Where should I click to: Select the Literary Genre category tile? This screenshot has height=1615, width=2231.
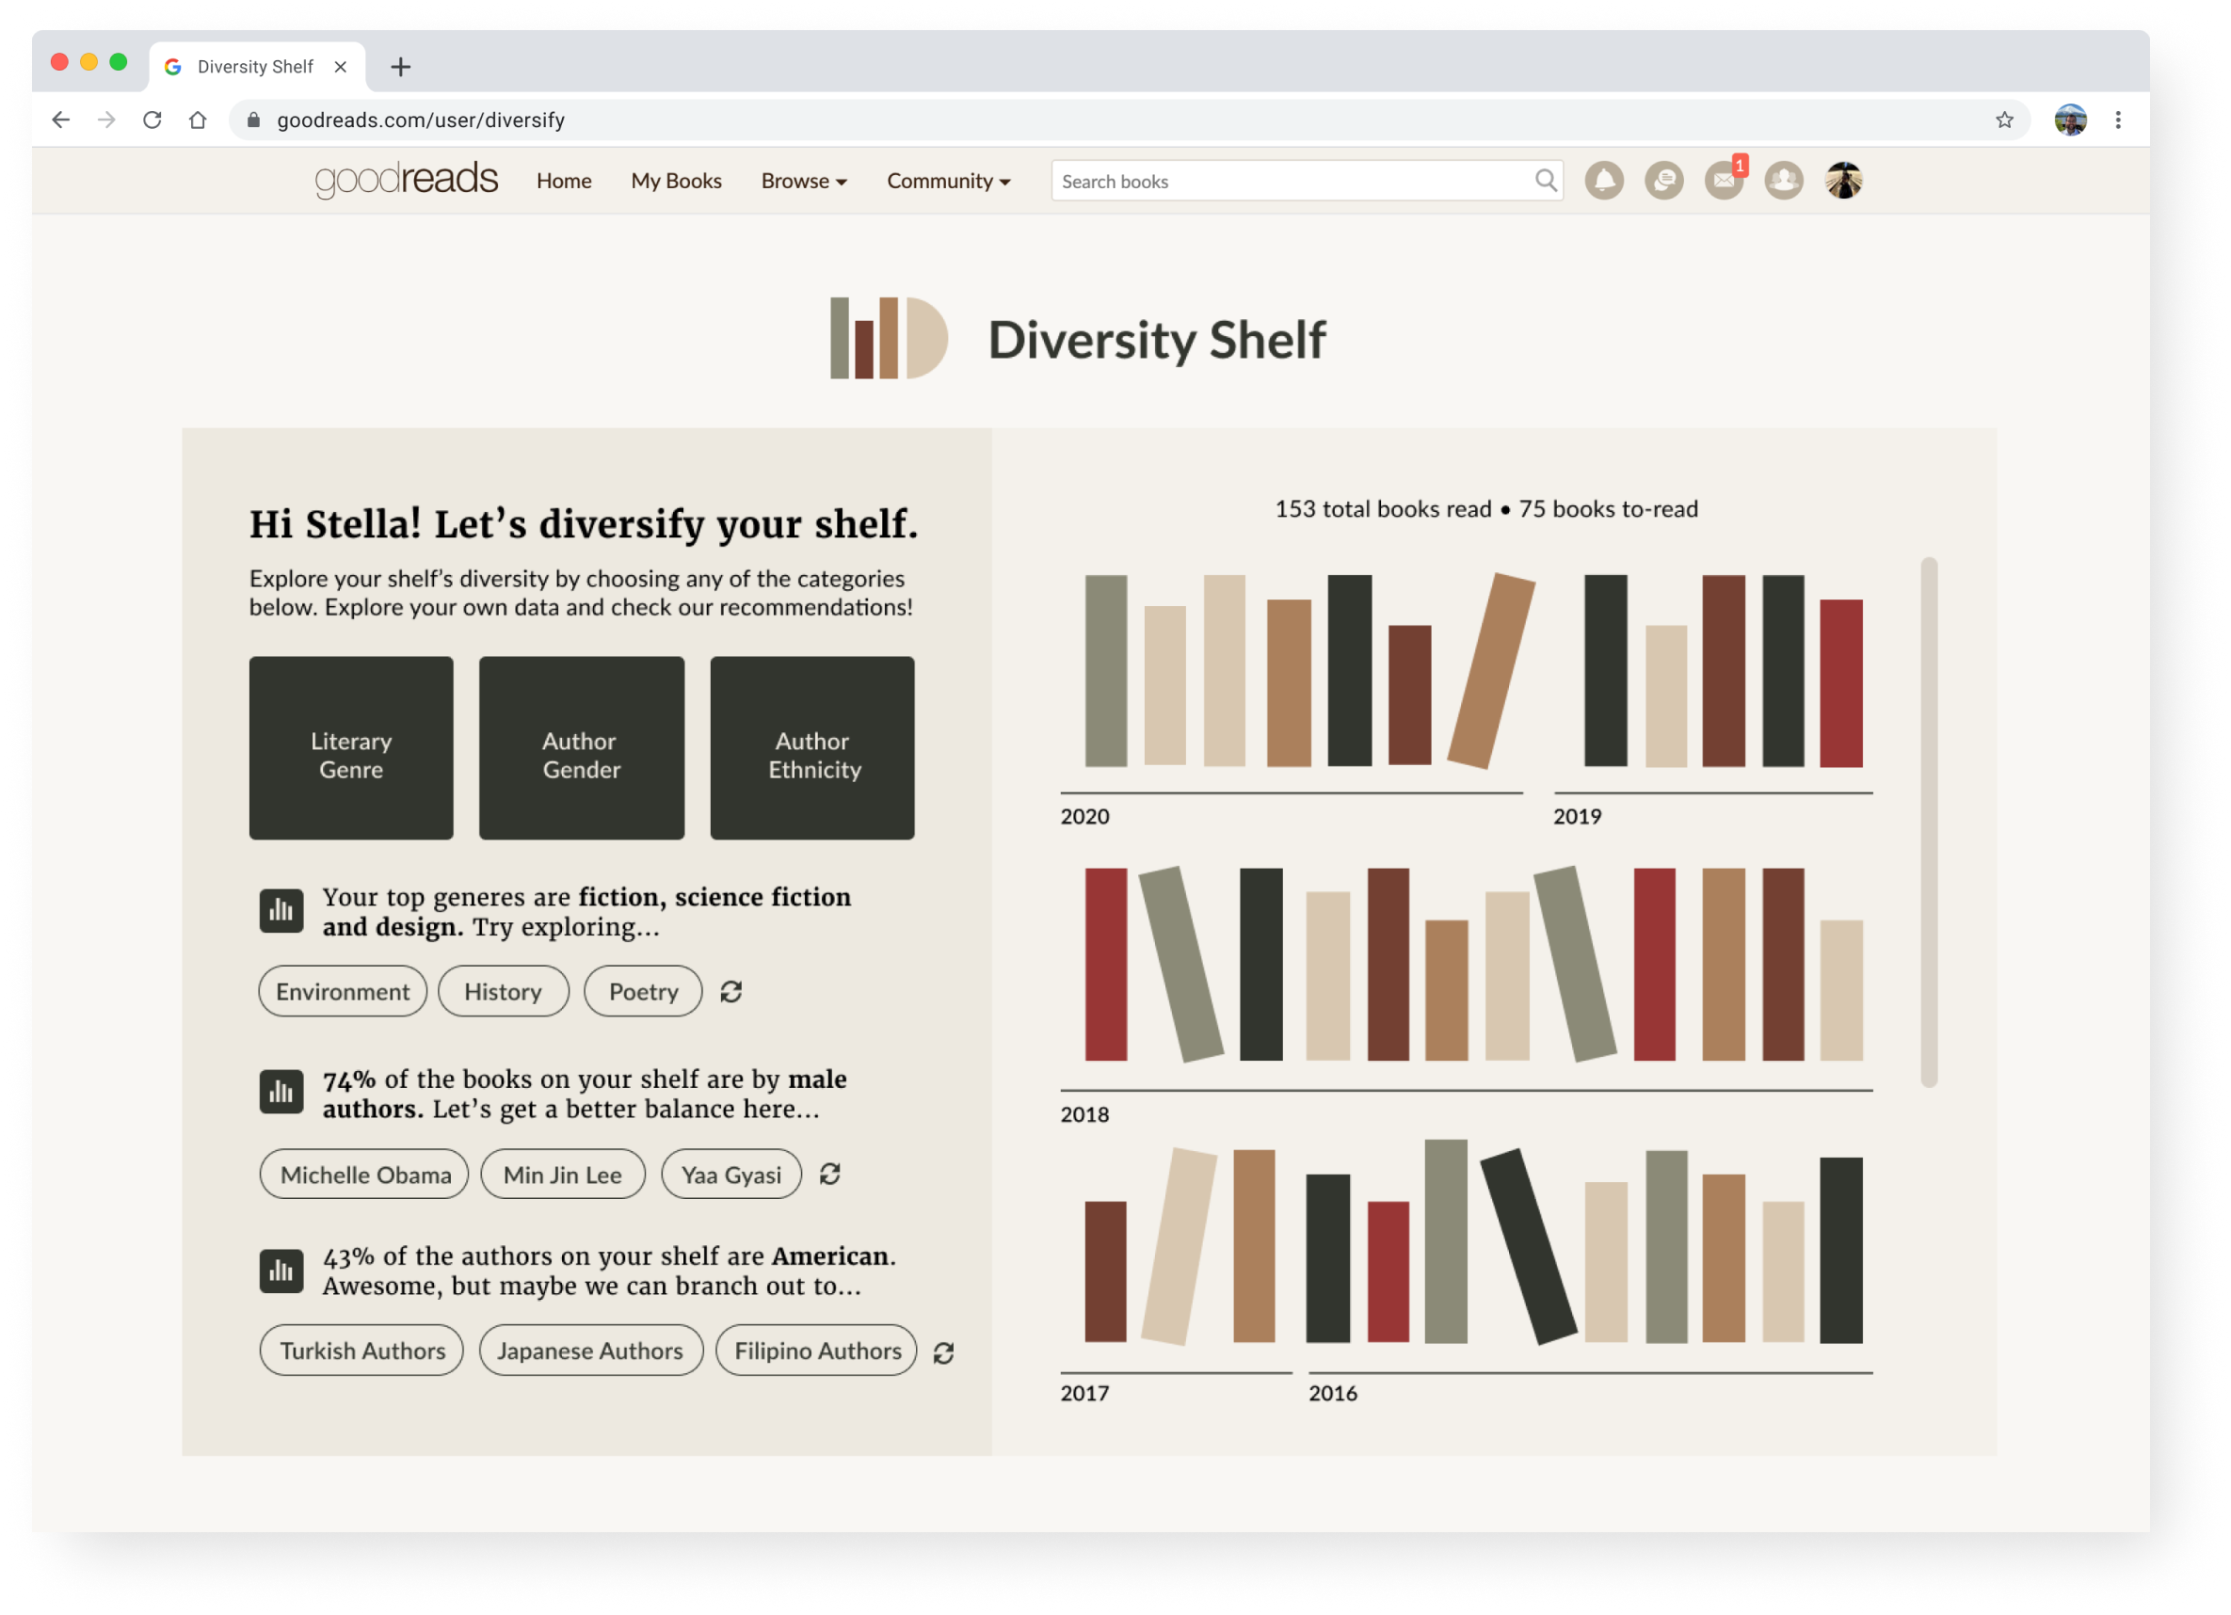(x=351, y=747)
